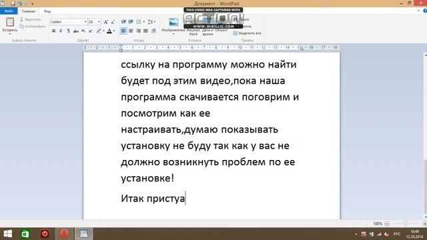Show hidden system tray icons
Viewport: 427px width, 240px height.
tap(356, 234)
